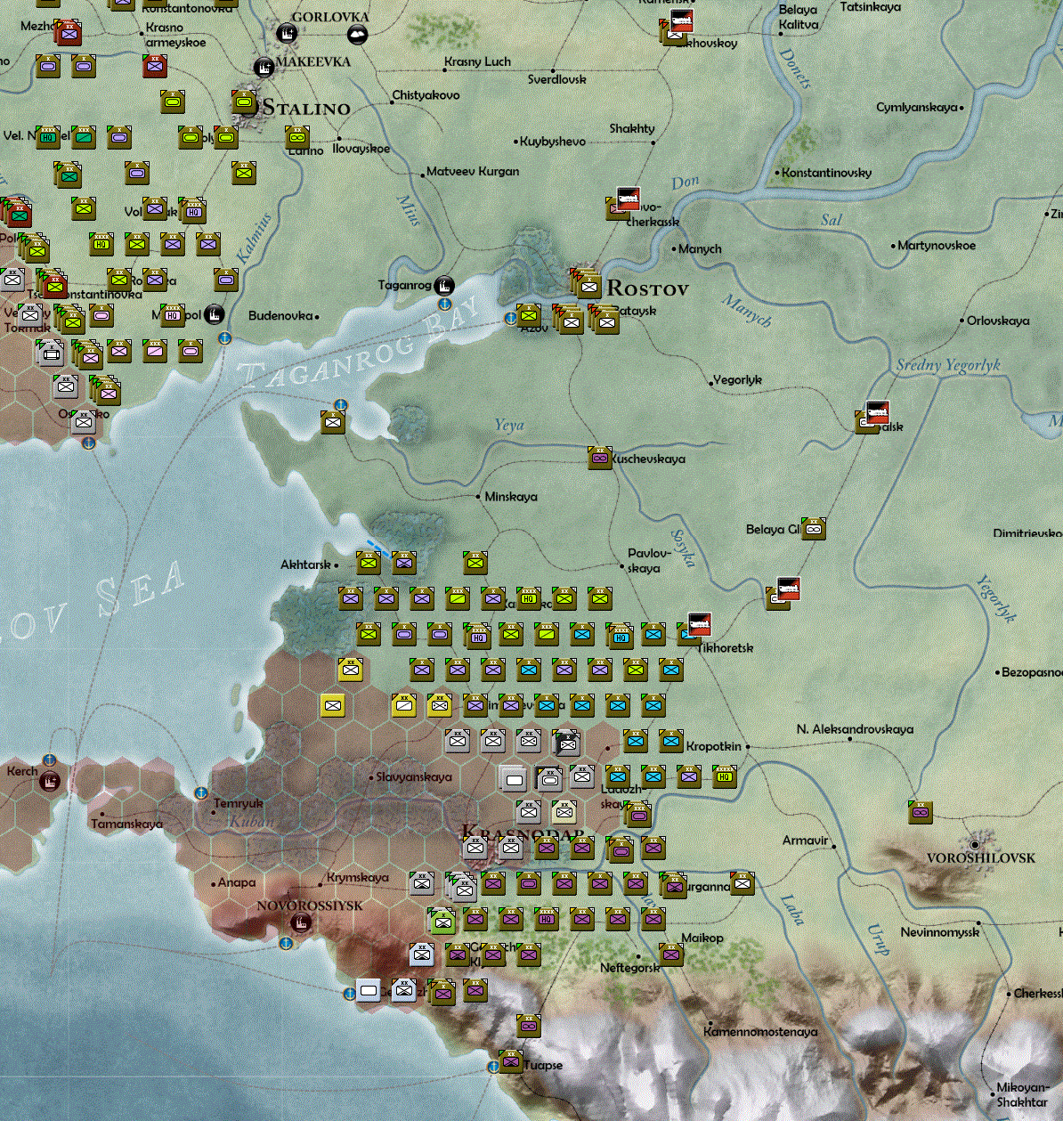This screenshot has width=1063, height=1121.
Task: Select the purple HQ counter south of Krasnodar
Action: pyautogui.click(x=547, y=918)
